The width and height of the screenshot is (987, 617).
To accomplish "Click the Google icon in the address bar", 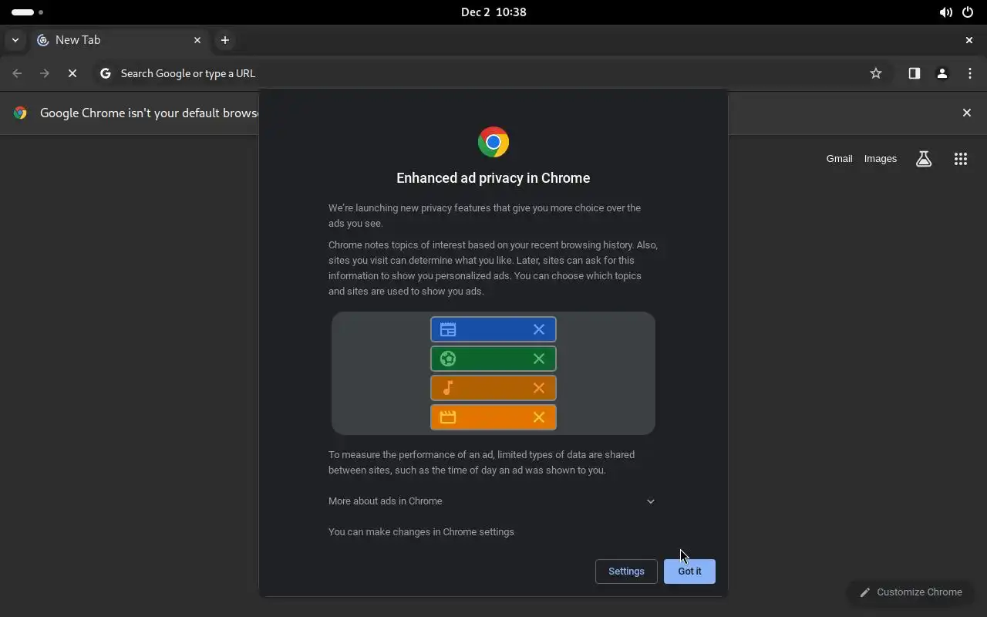I will [106, 73].
